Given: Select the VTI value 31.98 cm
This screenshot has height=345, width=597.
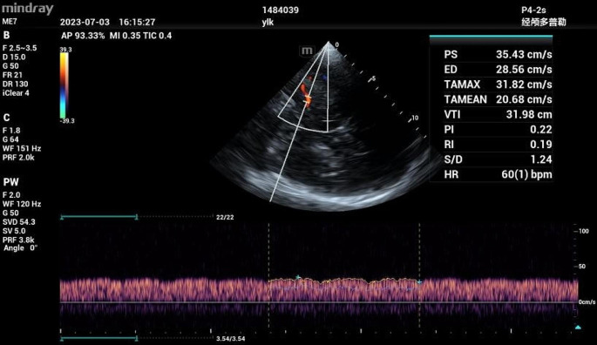Looking at the screenshot, I should [529, 115].
